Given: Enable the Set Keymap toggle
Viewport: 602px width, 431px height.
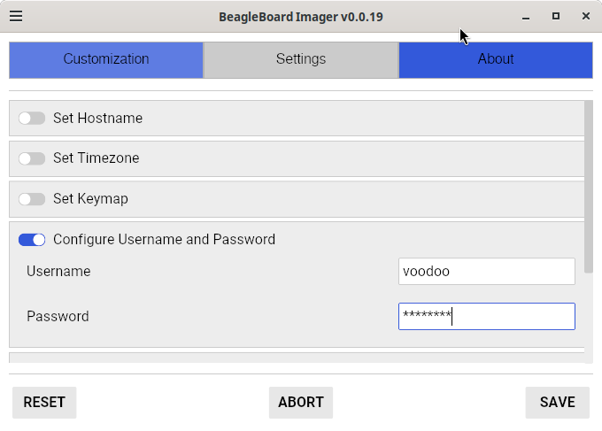Looking at the screenshot, I should click(x=32, y=199).
